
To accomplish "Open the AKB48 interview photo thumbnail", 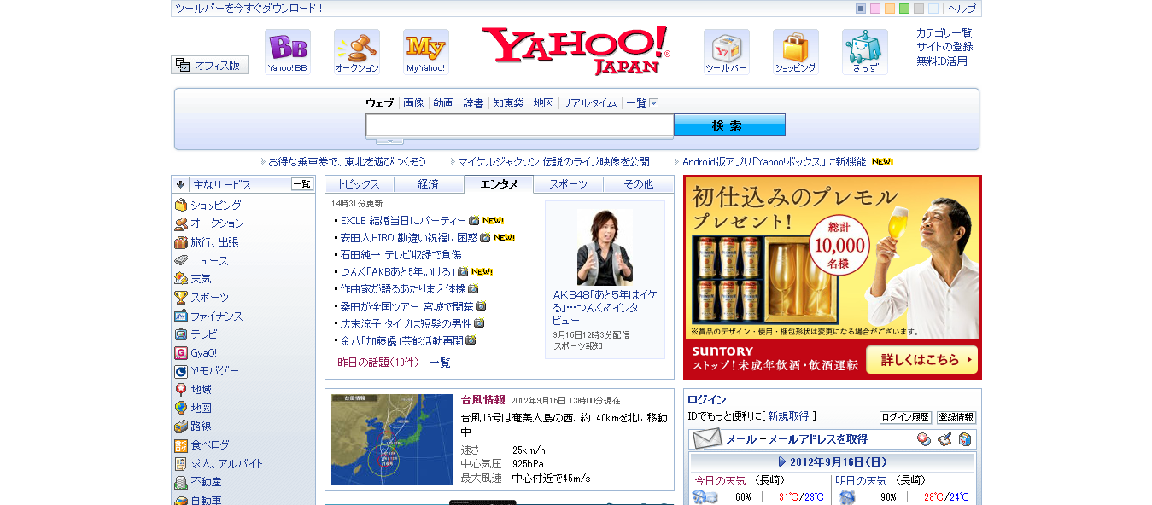I will 605,247.
